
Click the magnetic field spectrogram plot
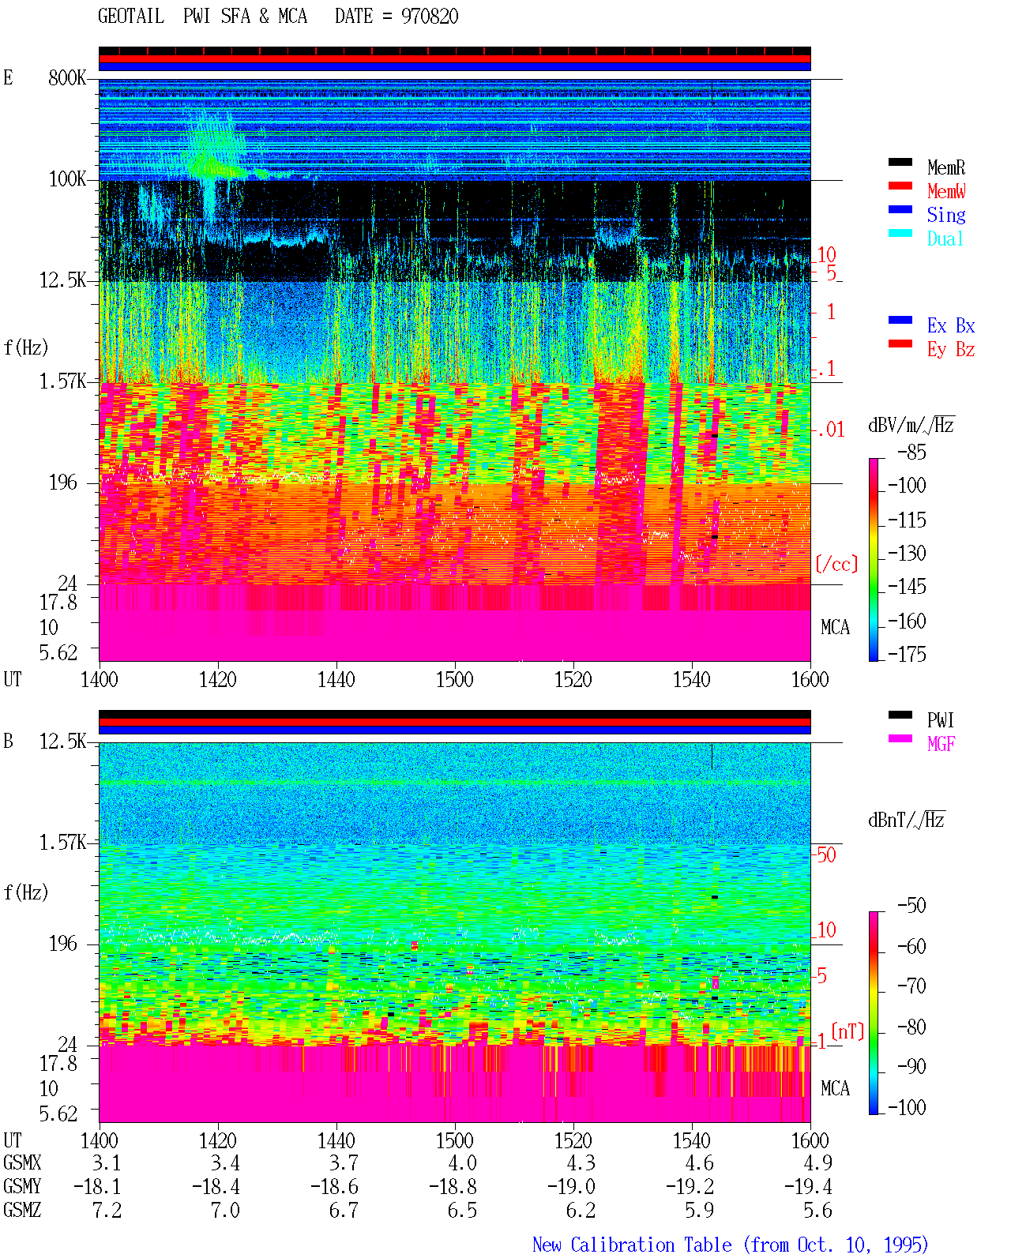(455, 932)
